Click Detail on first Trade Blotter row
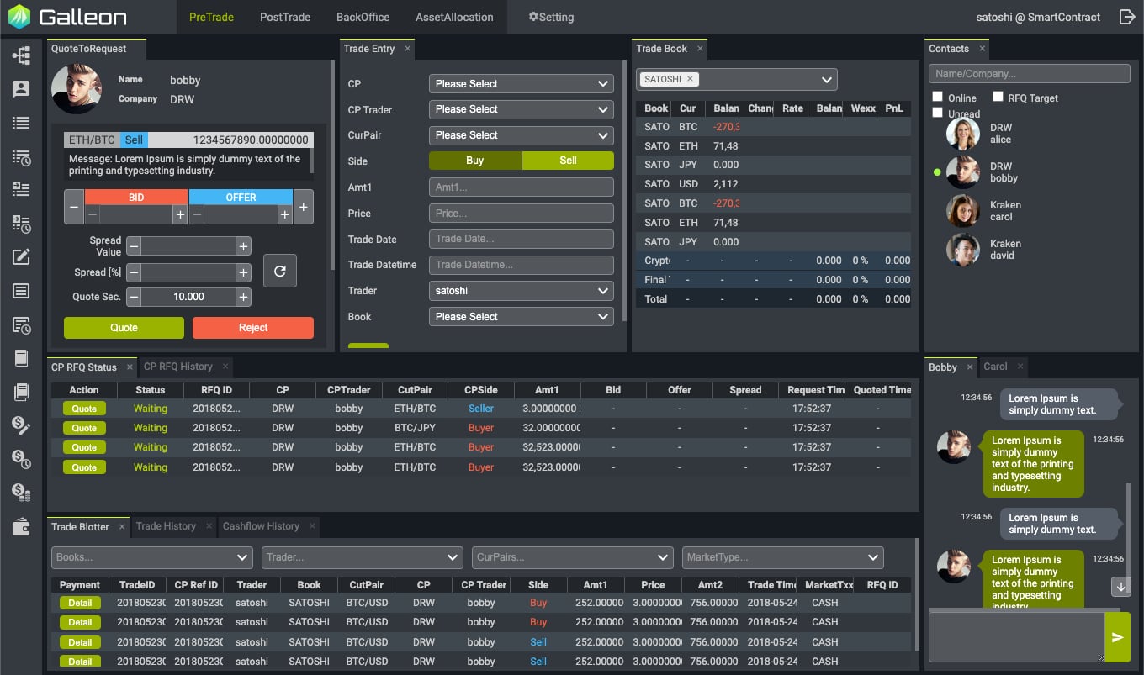Image resolution: width=1144 pixels, height=675 pixels. [80, 603]
